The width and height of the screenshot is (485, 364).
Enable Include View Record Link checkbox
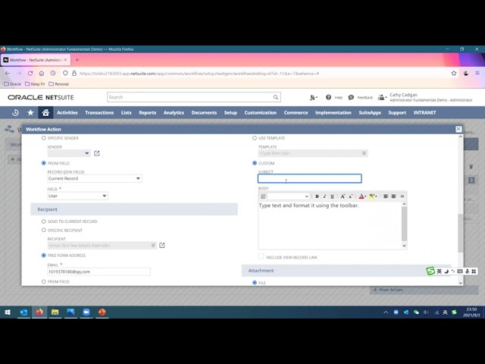click(261, 256)
